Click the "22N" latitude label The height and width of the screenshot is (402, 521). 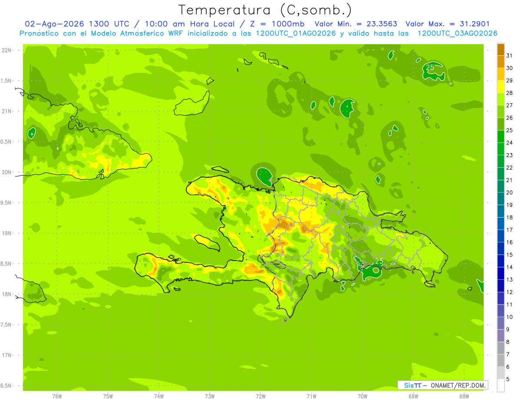[x=7, y=50]
